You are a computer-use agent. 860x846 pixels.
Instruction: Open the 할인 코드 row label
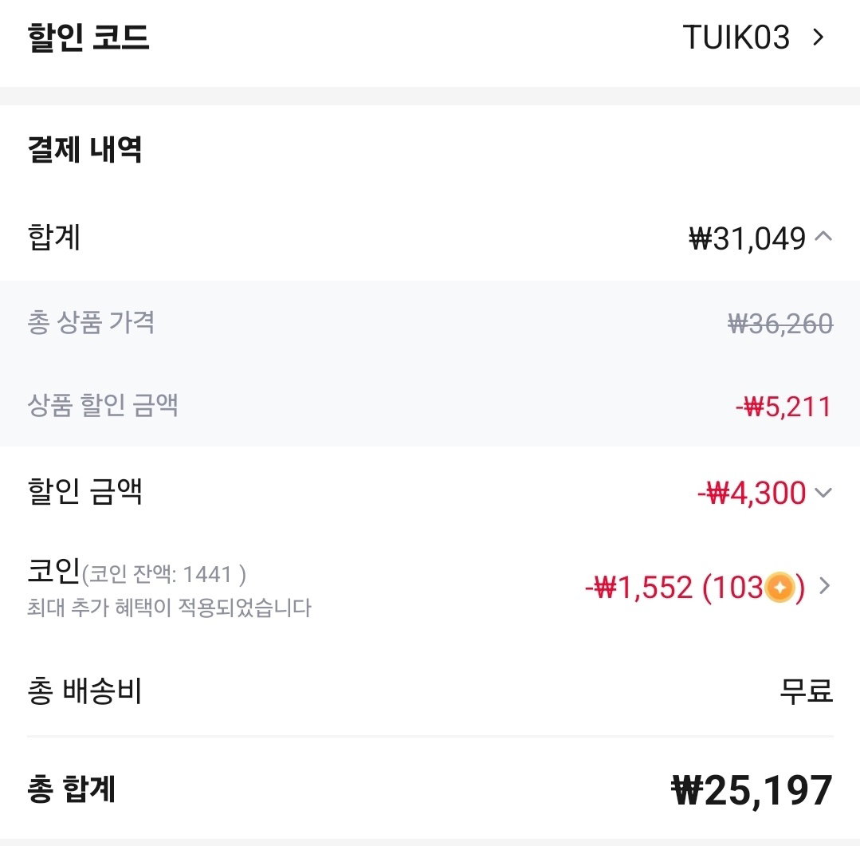[88, 37]
